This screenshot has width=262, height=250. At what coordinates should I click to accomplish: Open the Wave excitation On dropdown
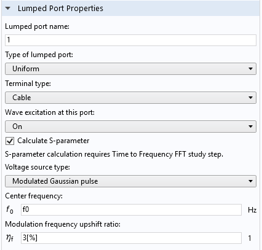coord(130,127)
